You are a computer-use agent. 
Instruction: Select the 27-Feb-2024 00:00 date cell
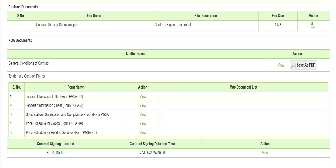tap(152, 153)
